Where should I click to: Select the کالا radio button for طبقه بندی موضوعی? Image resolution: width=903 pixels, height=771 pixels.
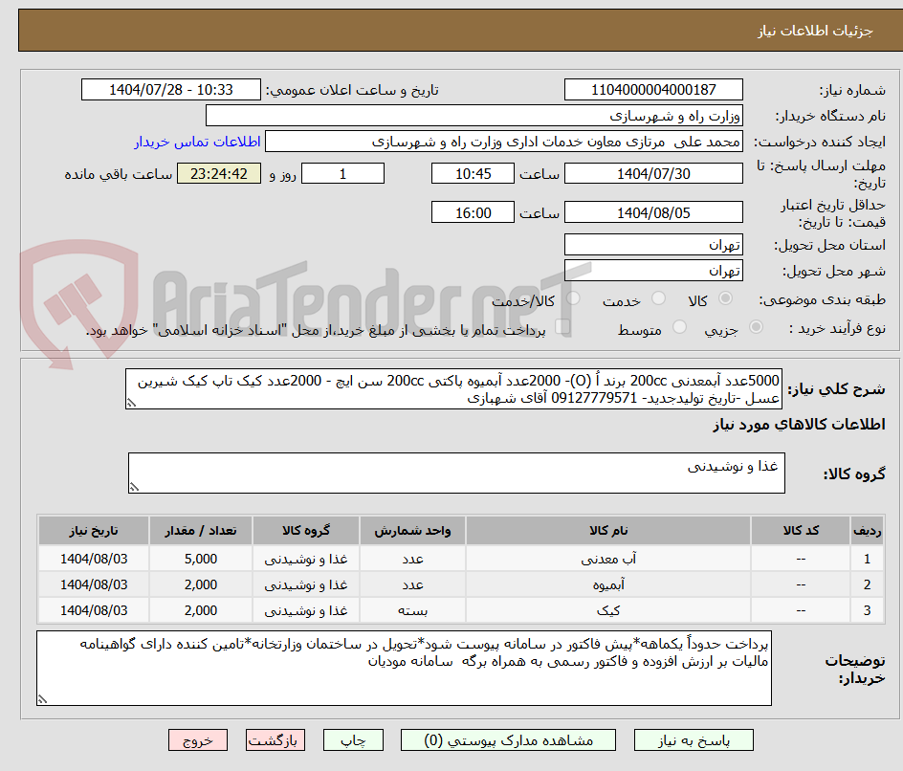point(725,297)
